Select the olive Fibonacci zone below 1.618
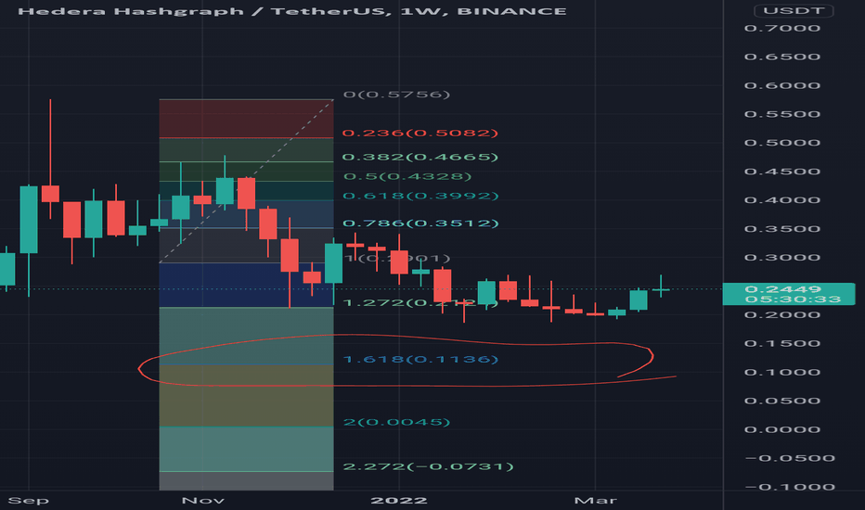Viewport: 865px width, 510px height. click(x=246, y=395)
